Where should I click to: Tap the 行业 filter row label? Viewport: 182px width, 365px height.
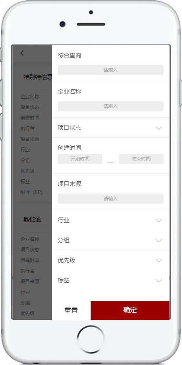click(x=64, y=220)
